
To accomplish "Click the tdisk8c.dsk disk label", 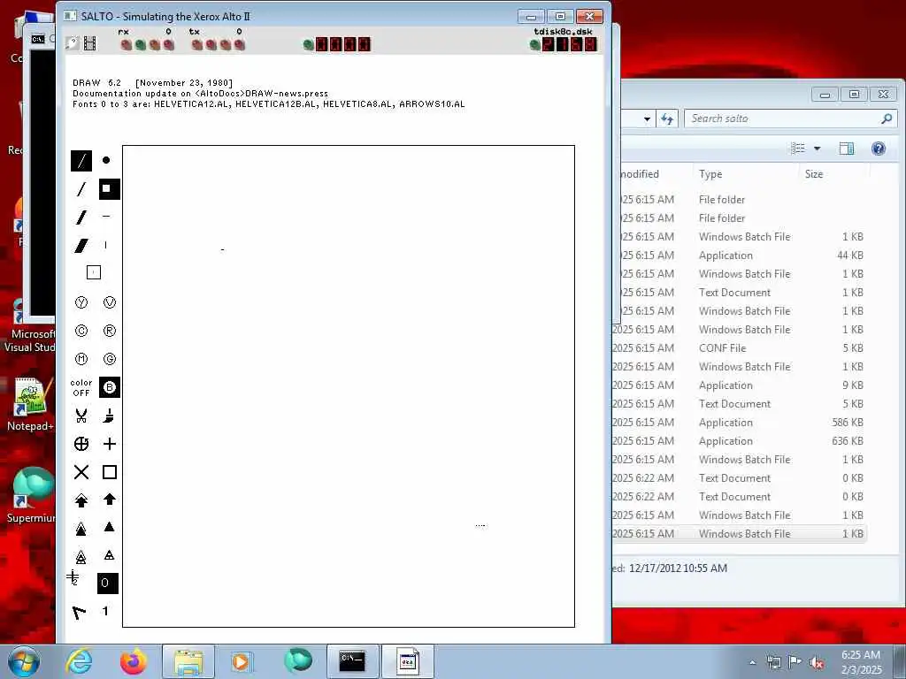I will coord(564,32).
